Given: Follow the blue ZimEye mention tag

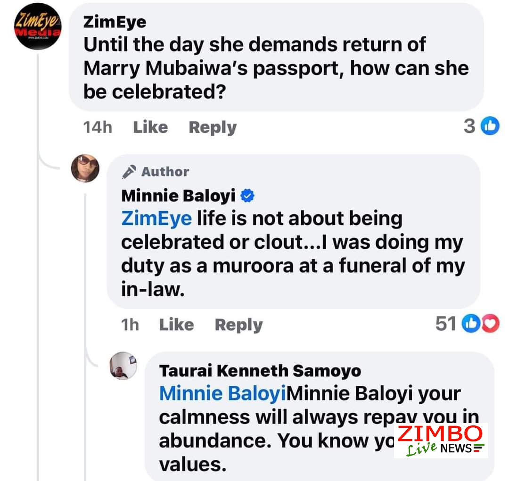Looking at the screenshot, I should click(x=156, y=219).
